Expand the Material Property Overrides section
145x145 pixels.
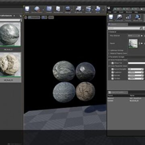(109, 54)
